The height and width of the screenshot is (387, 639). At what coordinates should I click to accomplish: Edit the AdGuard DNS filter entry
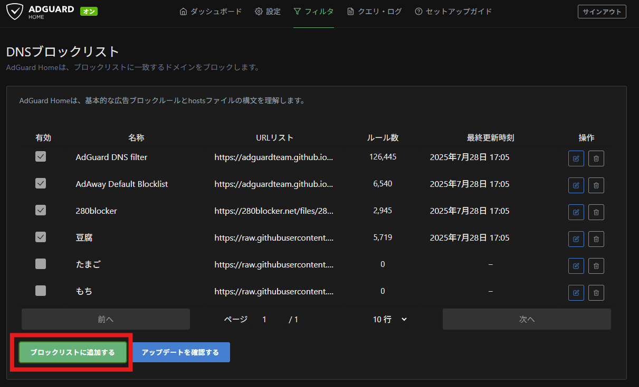(x=576, y=158)
